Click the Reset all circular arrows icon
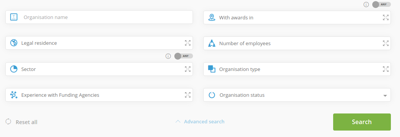The height and width of the screenshot is (137, 400). [x=8, y=122]
